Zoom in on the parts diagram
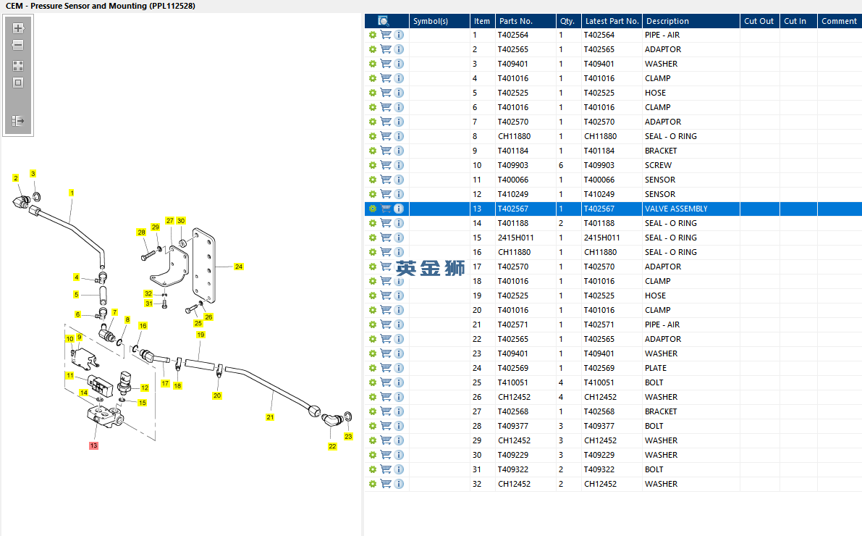 pos(18,28)
